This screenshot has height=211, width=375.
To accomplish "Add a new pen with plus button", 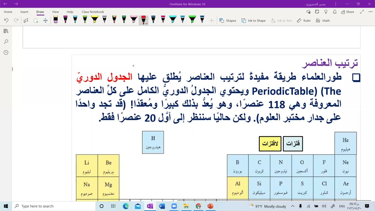I will tap(212, 21).
